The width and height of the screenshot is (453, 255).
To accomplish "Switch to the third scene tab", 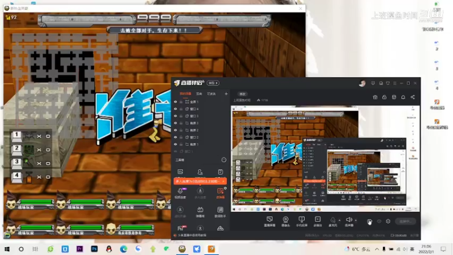I will [x=211, y=93].
